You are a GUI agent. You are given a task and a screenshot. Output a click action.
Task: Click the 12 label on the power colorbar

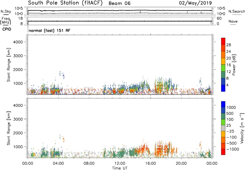click(x=228, y=72)
